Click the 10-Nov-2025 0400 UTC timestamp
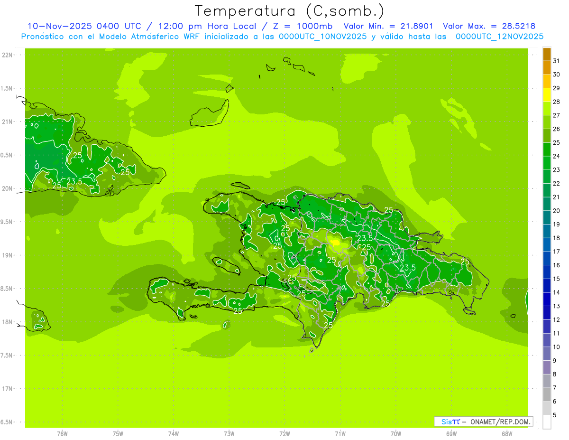569x440 pixels. [84, 26]
